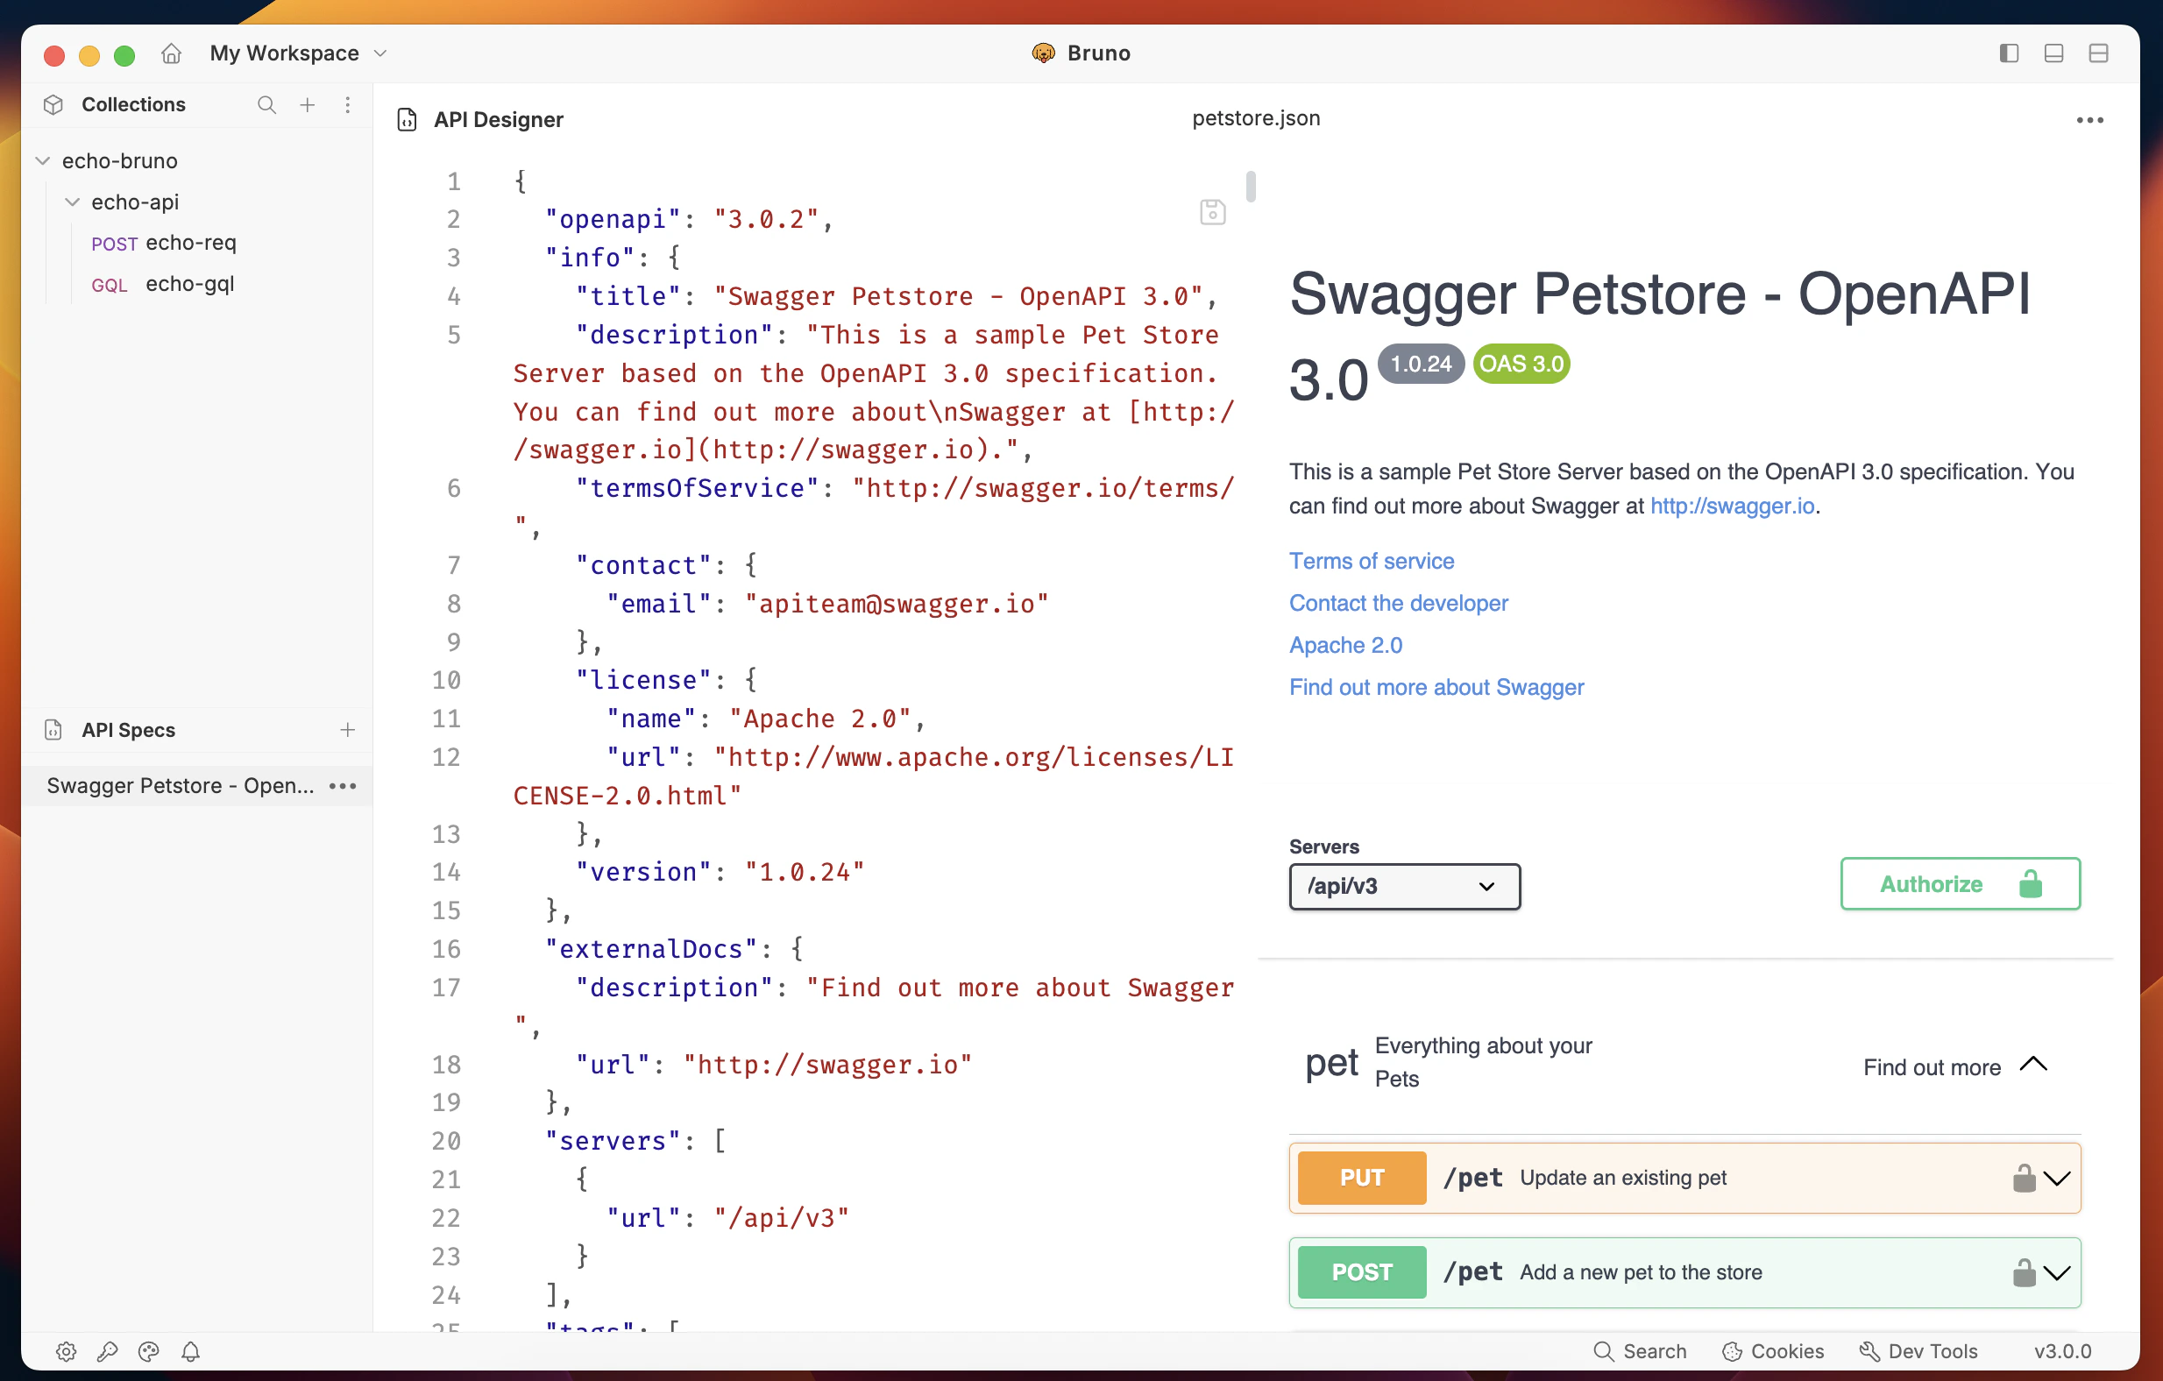The height and width of the screenshot is (1381, 2163).
Task: Search collections with the magnifier icon
Action: (266, 105)
